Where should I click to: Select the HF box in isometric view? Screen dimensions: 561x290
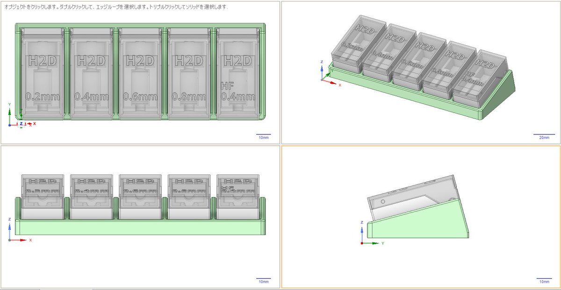click(x=480, y=79)
